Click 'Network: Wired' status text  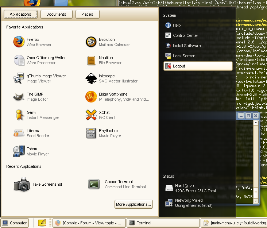189,200
